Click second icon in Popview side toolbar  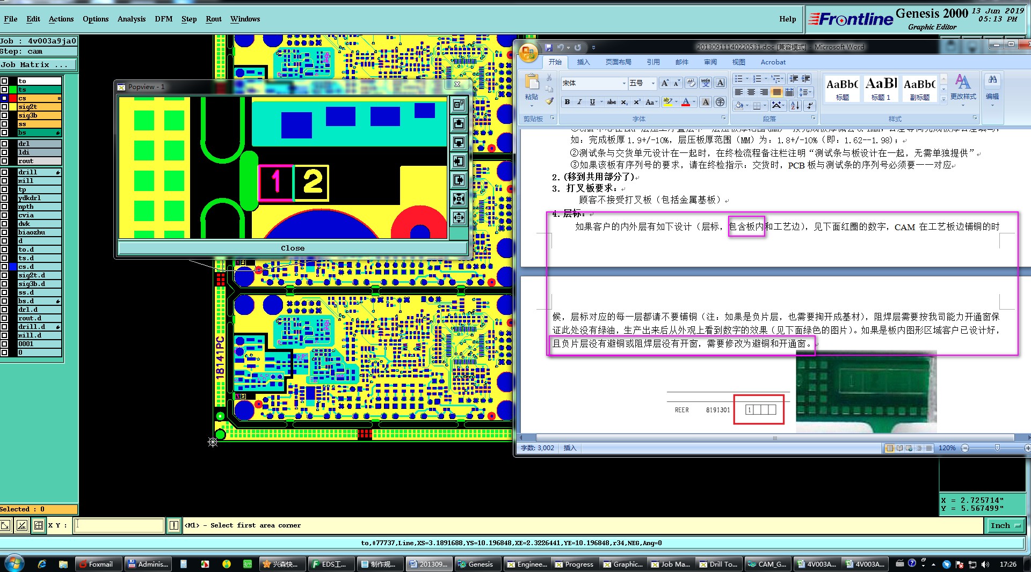tap(459, 124)
